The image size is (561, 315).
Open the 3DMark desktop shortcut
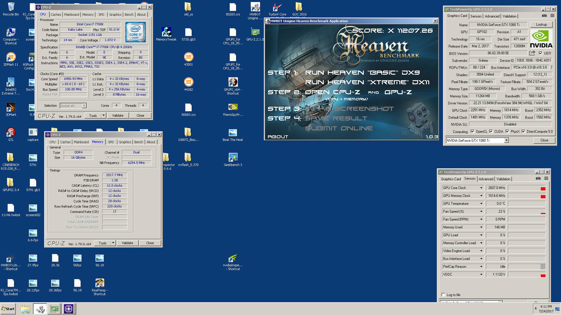[x=11, y=109]
